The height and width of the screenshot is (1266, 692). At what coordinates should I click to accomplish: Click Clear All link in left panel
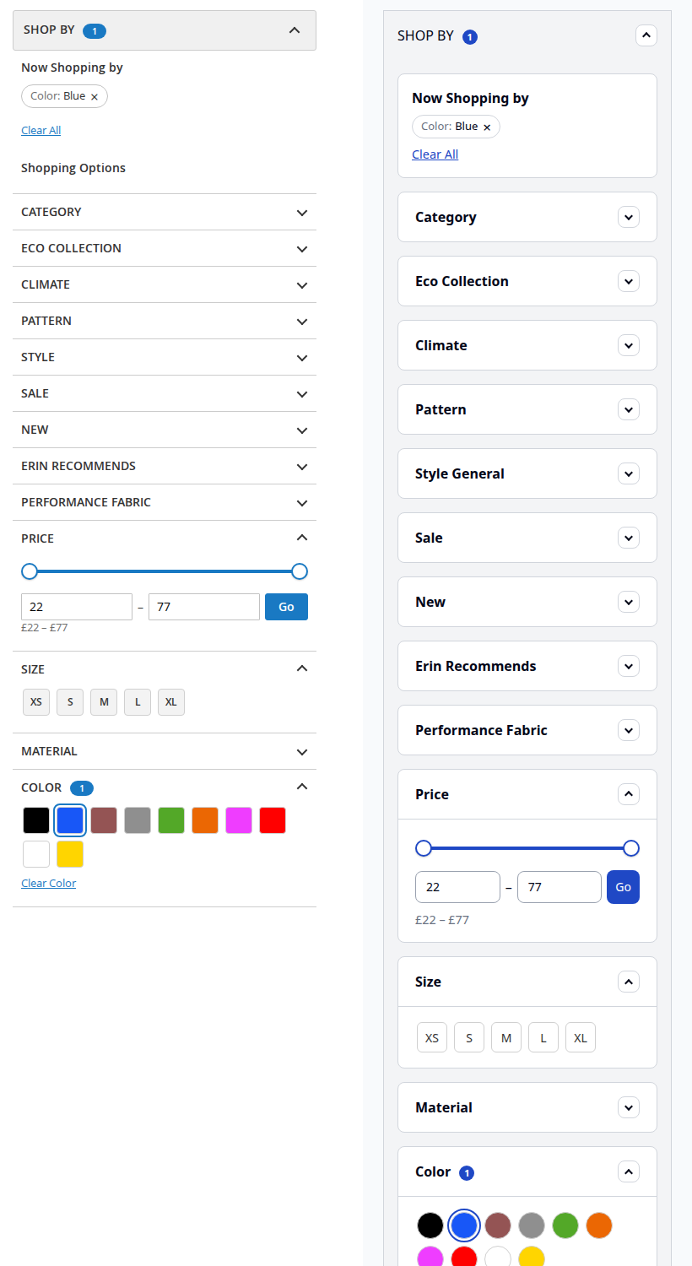pos(41,130)
